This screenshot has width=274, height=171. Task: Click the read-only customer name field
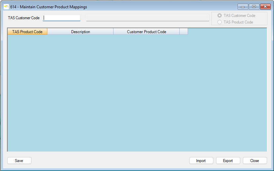[x=148, y=18]
